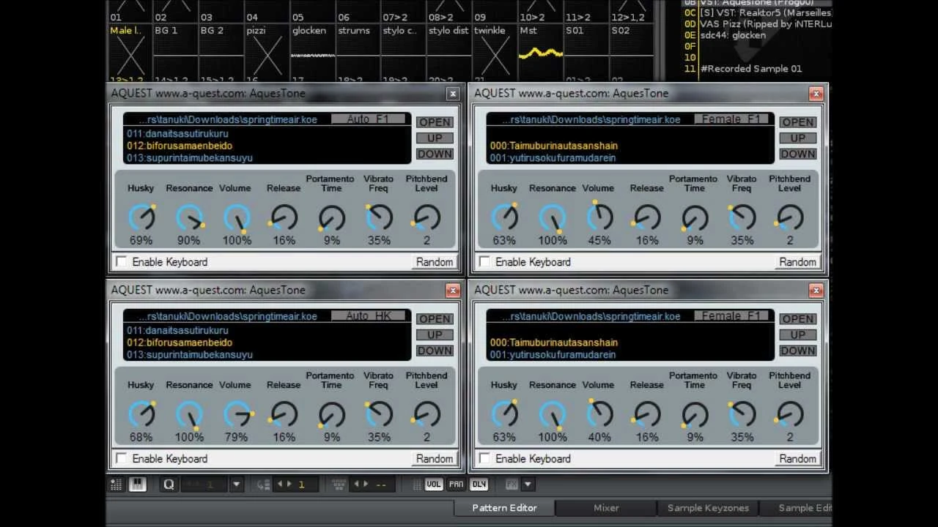938x527 pixels.
Task: Click OPEN in the Auto F1 AquesTone window
Action: click(x=435, y=122)
